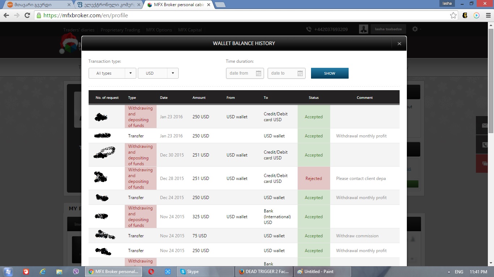Click the '325 USD' amount cell

click(201, 217)
